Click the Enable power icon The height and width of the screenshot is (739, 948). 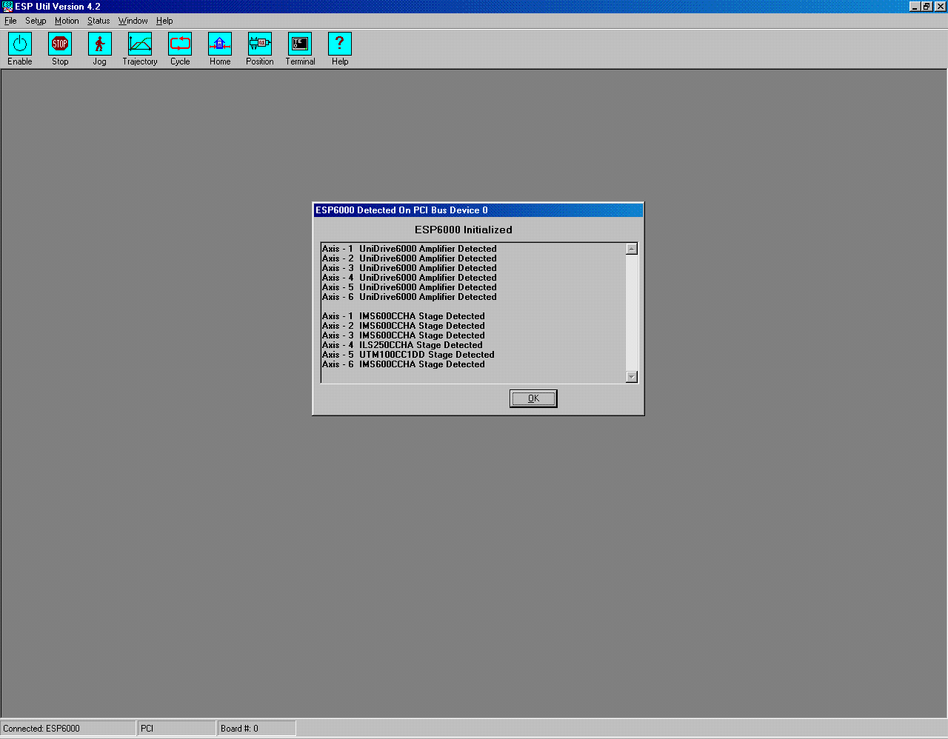(x=20, y=44)
